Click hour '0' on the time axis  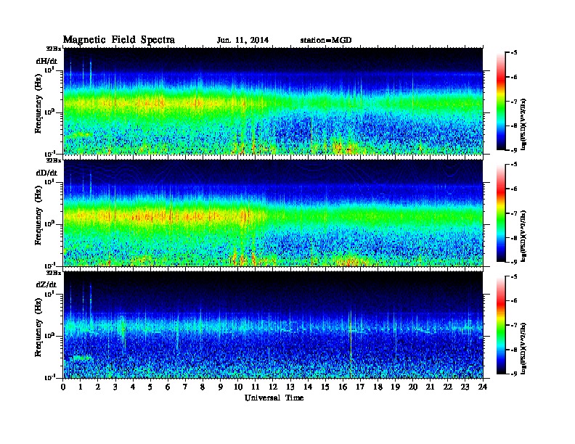[x=63, y=387]
